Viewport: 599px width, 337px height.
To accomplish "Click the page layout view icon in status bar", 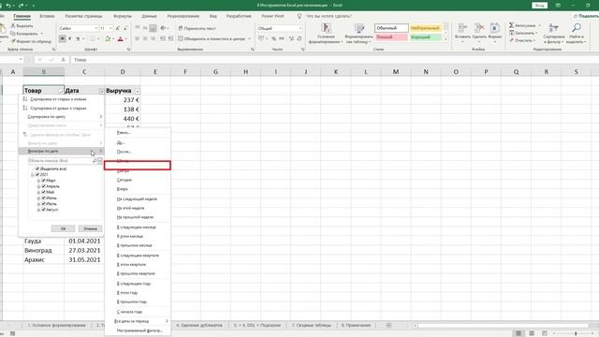I will [532, 333].
